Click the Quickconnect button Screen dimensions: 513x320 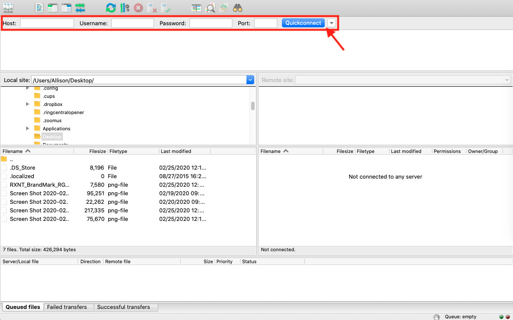pos(303,23)
